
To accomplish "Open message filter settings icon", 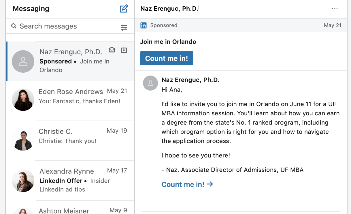I will click(x=124, y=28).
